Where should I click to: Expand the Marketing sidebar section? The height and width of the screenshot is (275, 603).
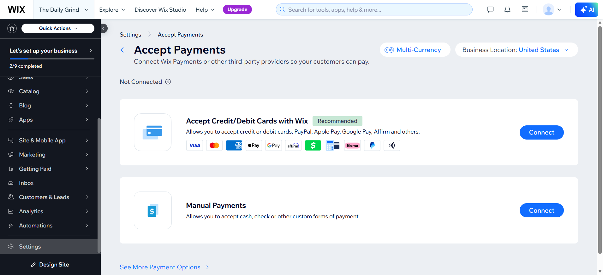(49, 155)
